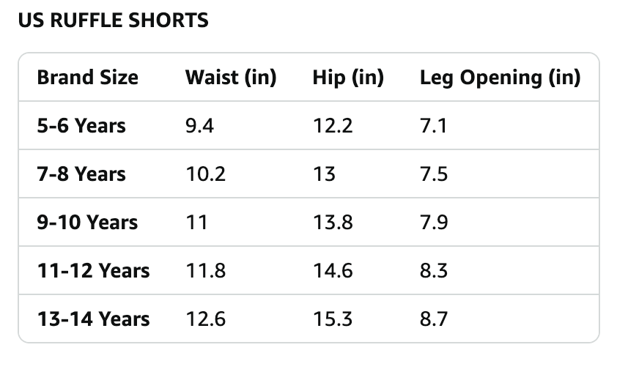Image resolution: width=617 pixels, height=372 pixels.
Task: Click the 9-10 Years size label
Action: (87, 222)
